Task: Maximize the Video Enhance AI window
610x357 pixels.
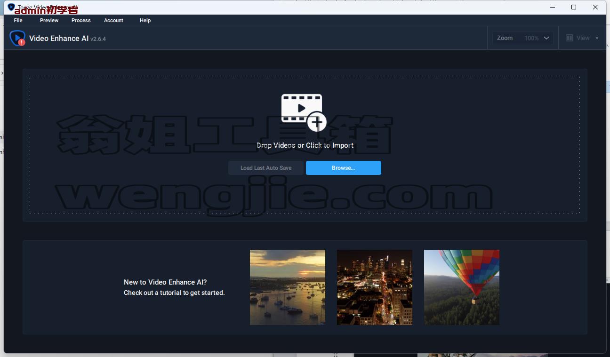Action: tap(574, 7)
